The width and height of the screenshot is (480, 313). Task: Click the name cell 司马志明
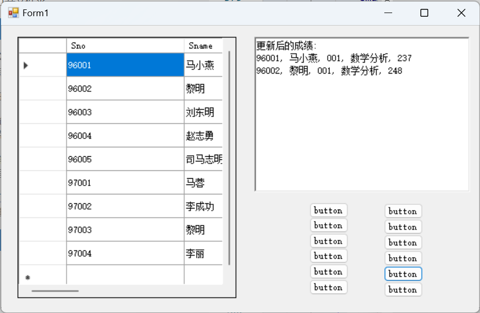203,159
